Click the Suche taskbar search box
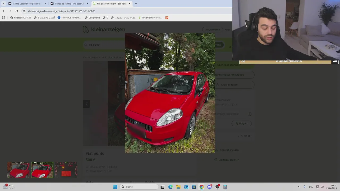340x191 pixels. (139, 187)
